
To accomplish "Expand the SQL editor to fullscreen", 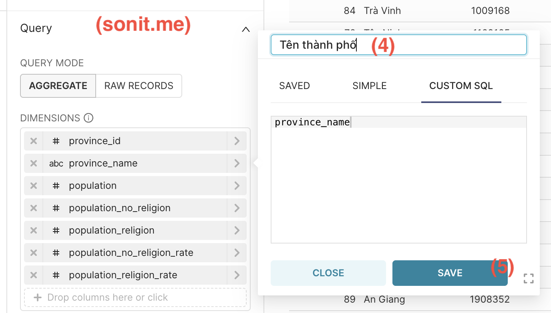I will point(529,278).
